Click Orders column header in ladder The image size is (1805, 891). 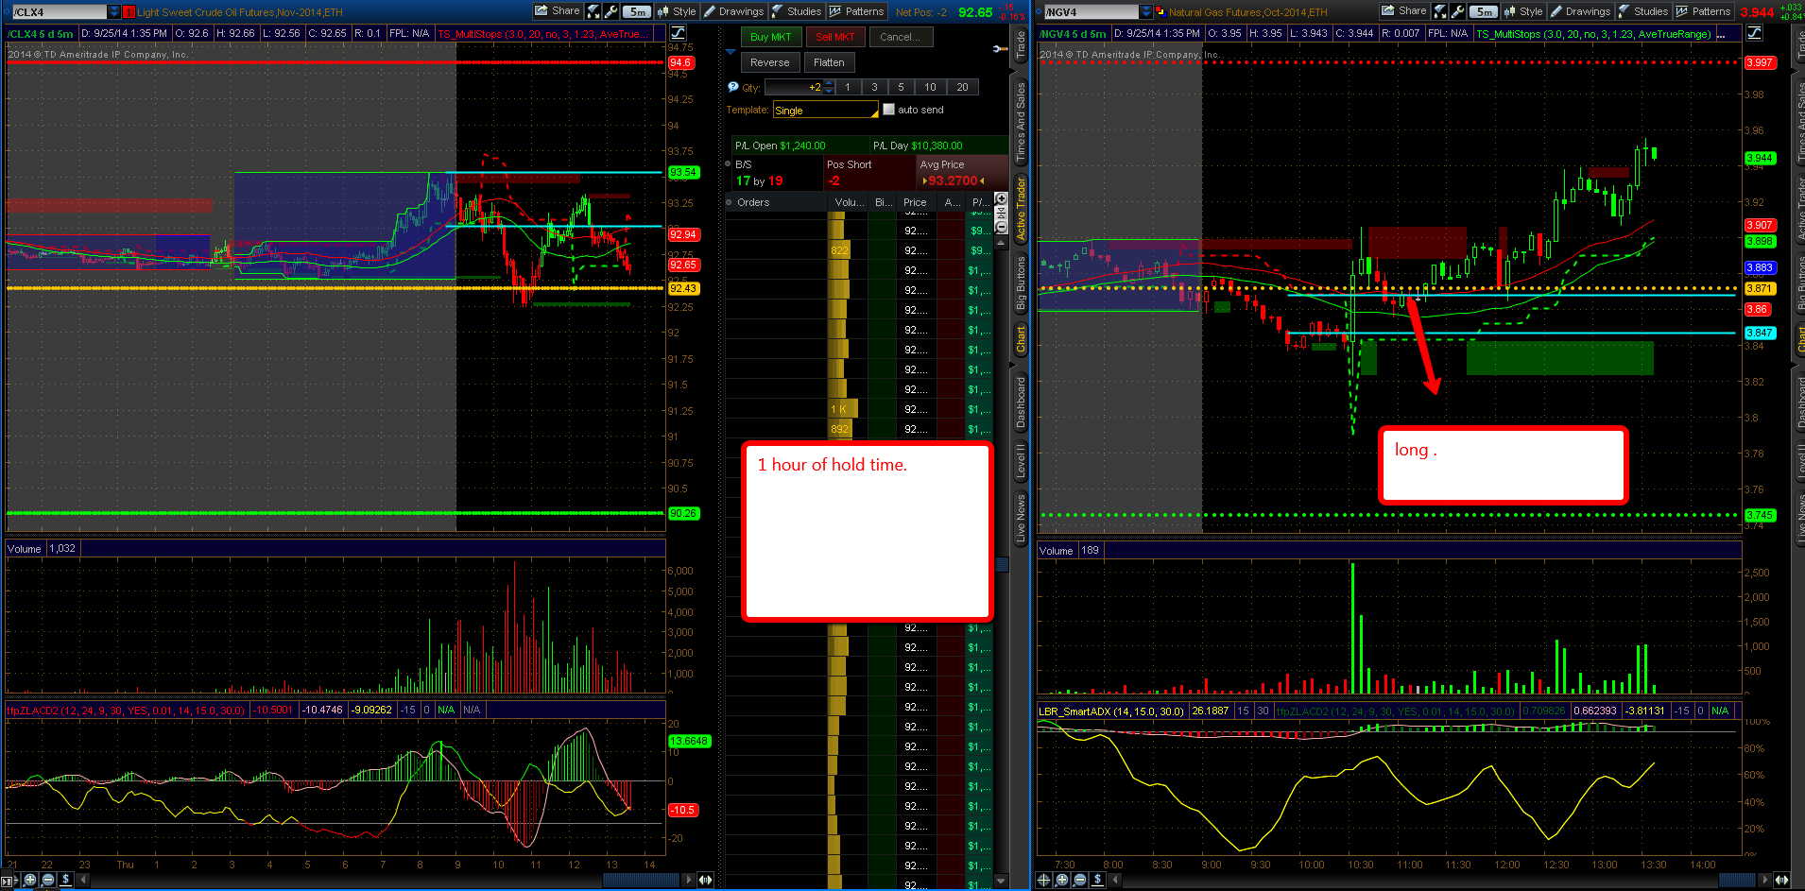click(x=775, y=202)
